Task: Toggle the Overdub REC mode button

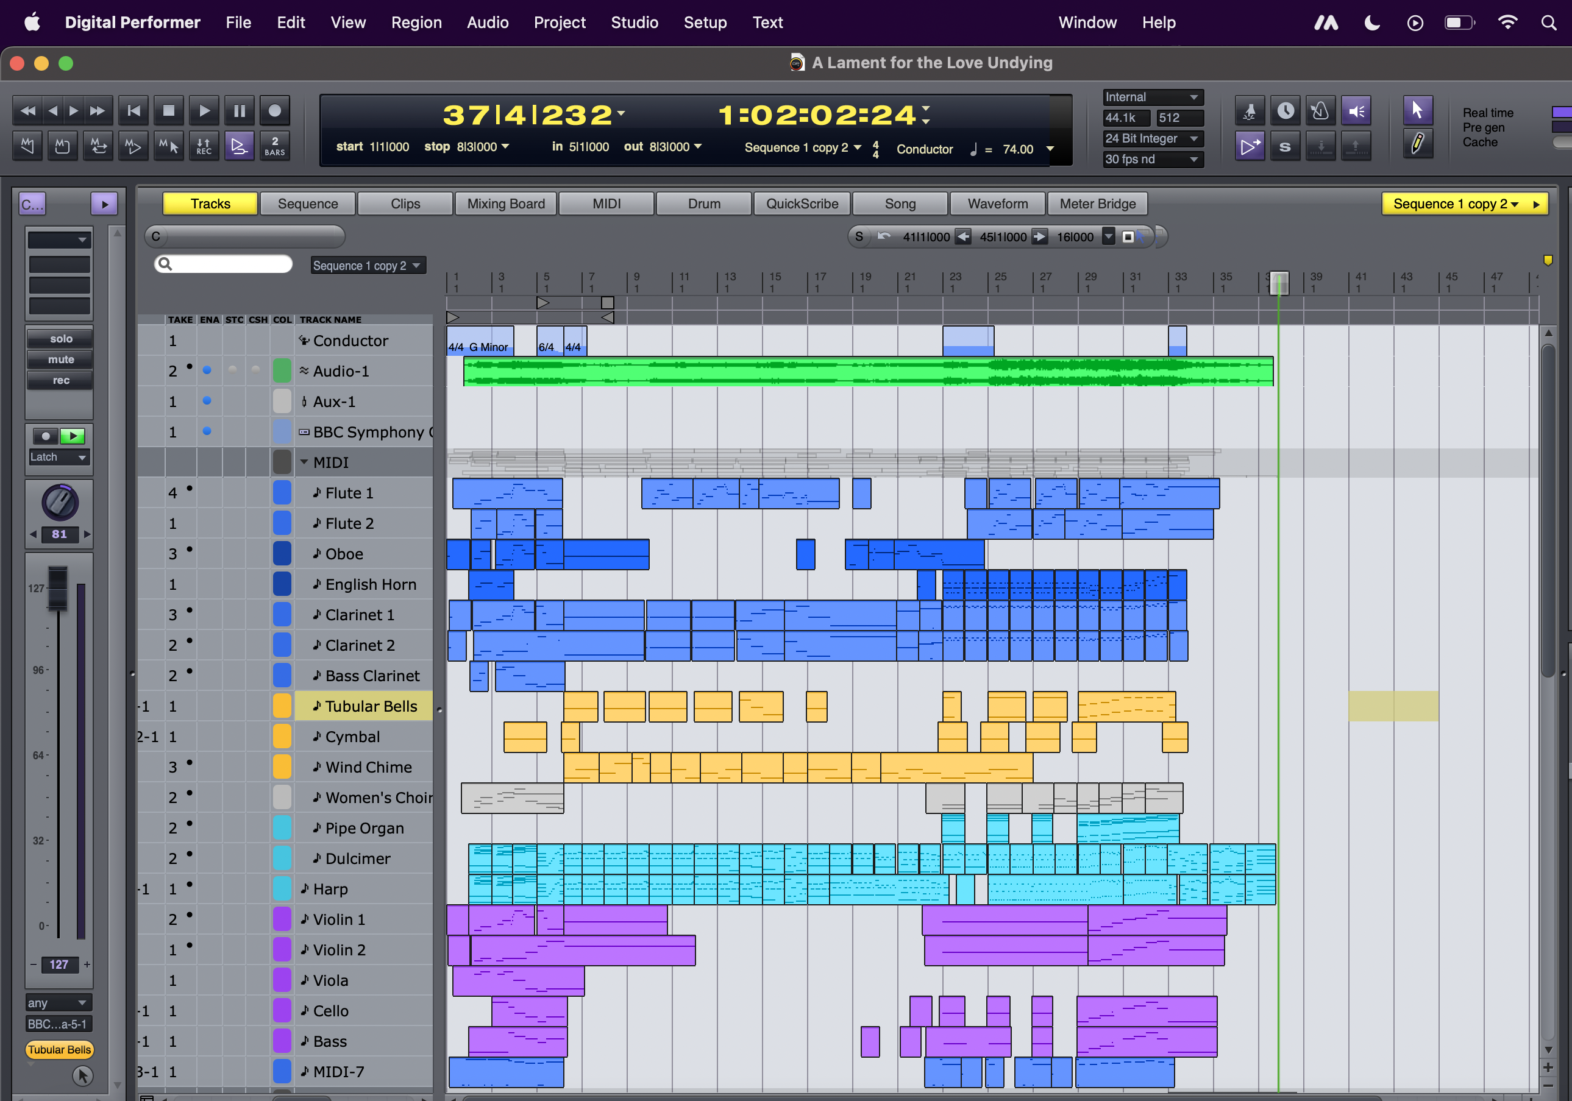Action: pyautogui.click(x=204, y=146)
